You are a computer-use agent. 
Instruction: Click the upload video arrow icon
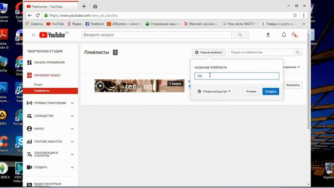pos(268,35)
